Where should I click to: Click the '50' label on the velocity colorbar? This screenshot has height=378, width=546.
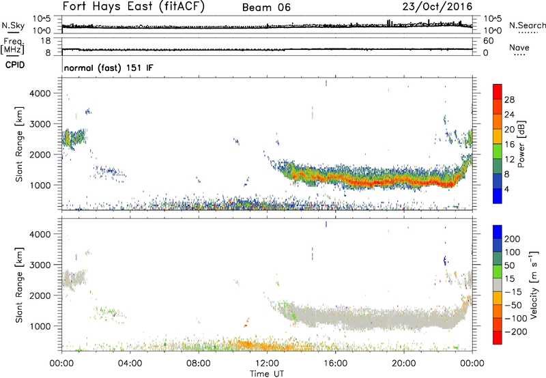click(x=509, y=265)
